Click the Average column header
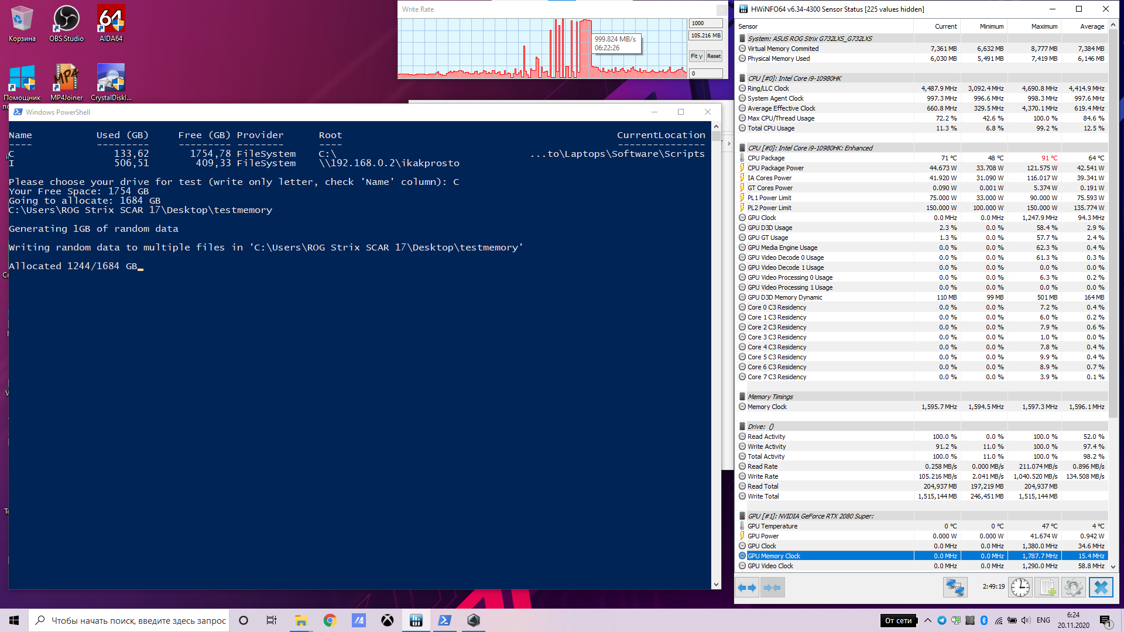1124x632 pixels. click(x=1085, y=26)
